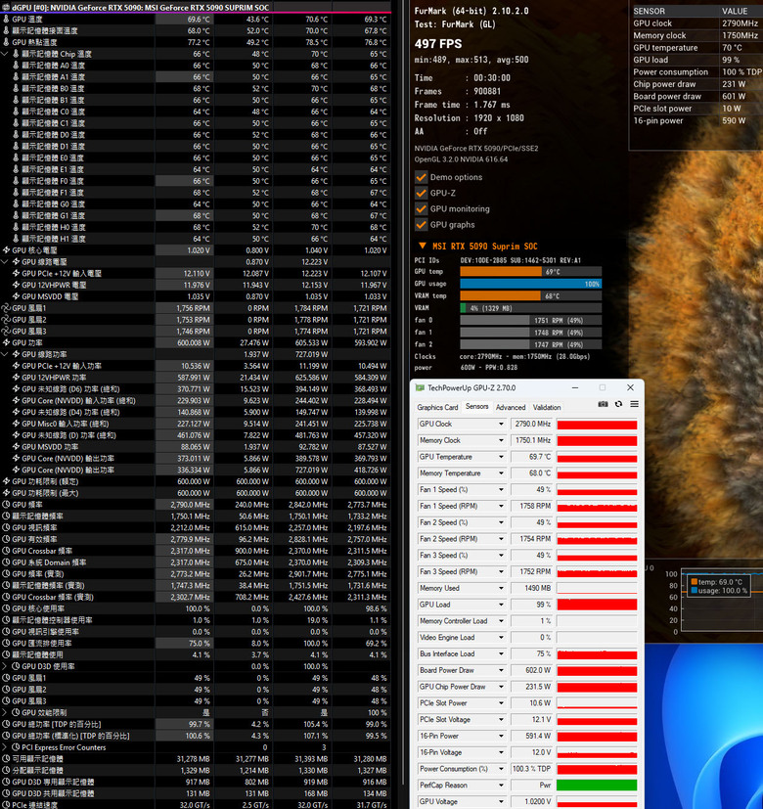Click the dGPU MSI GeForce RTX 5090 header row
This screenshot has height=809, width=763.
point(195,7)
